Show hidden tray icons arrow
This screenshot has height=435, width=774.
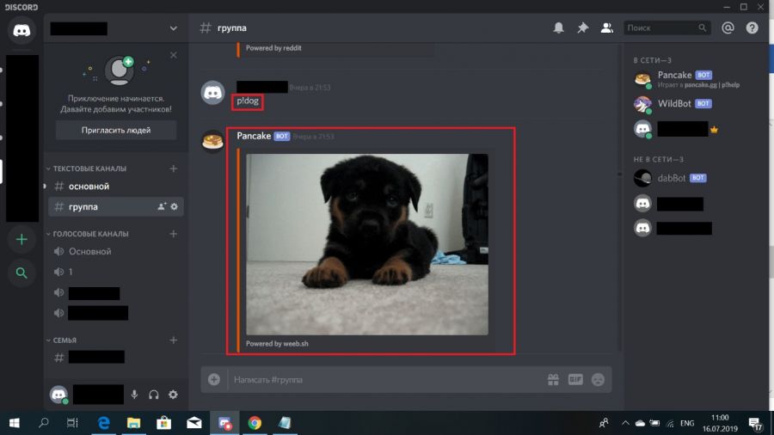[625, 423]
